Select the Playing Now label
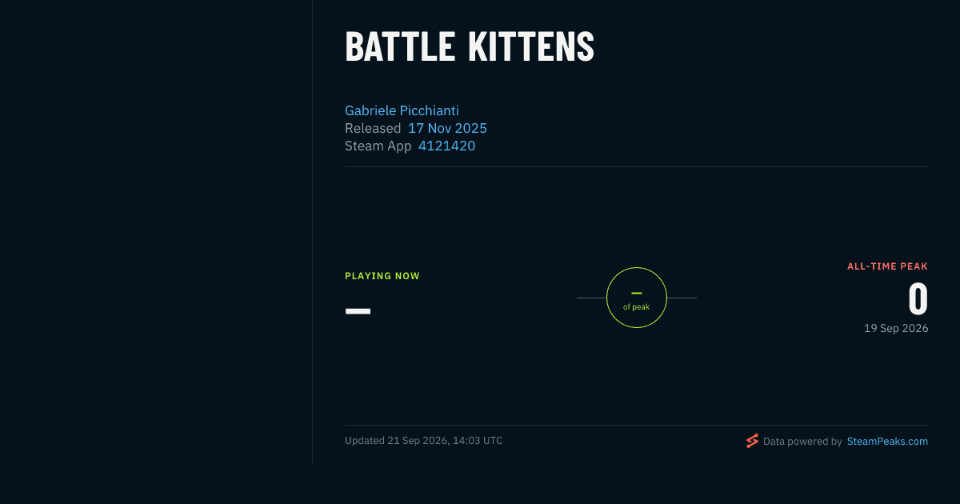This screenshot has width=960, height=504. (382, 276)
